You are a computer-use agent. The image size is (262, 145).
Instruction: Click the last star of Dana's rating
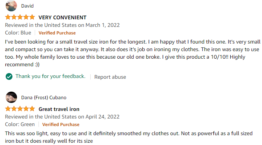pyautogui.click(x=32, y=109)
